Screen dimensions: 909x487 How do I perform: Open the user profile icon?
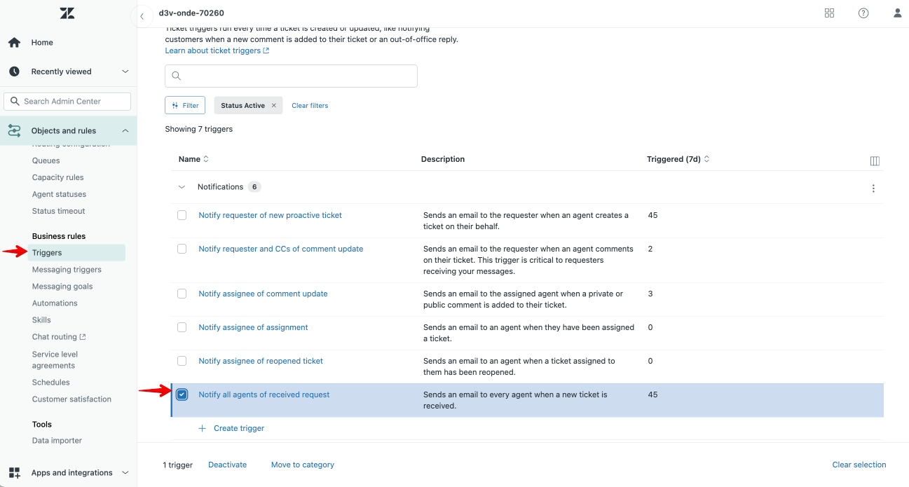(x=897, y=13)
